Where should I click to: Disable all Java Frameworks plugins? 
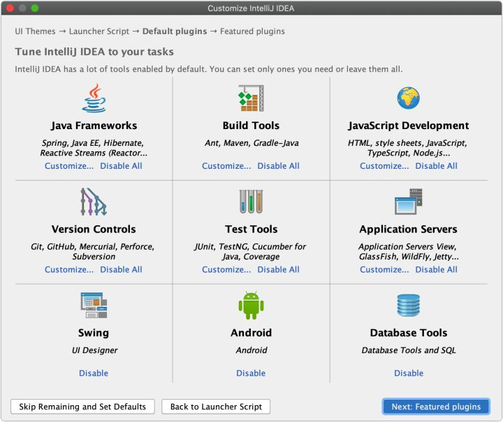pyautogui.click(x=121, y=166)
